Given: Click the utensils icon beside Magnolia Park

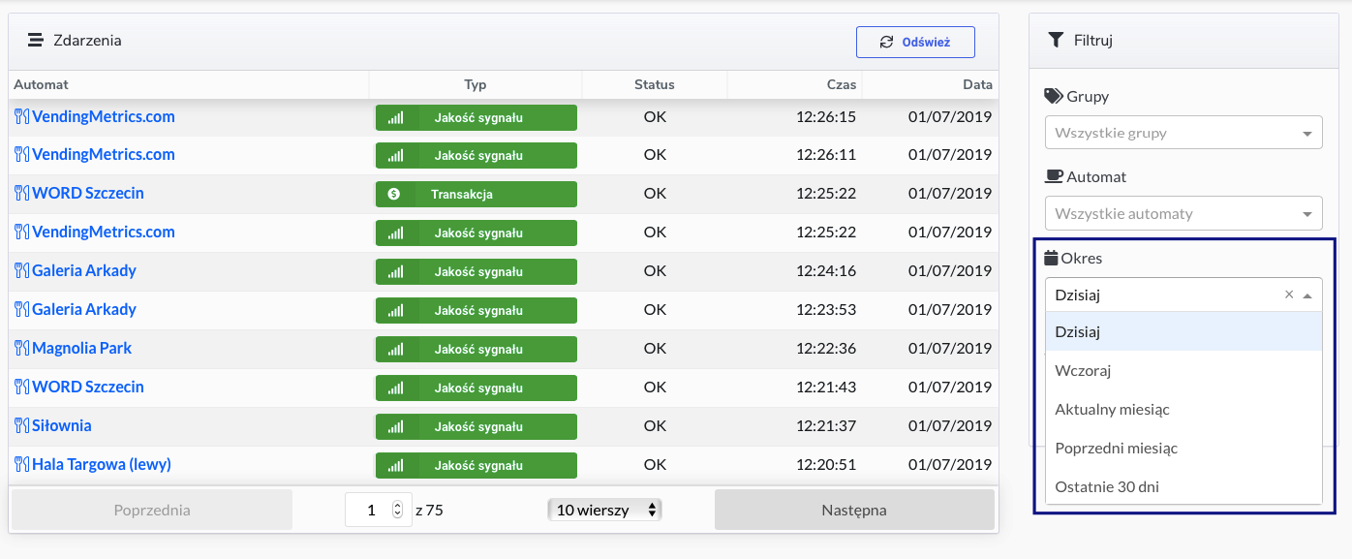Looking at the screenshot, I should [22, 348].
